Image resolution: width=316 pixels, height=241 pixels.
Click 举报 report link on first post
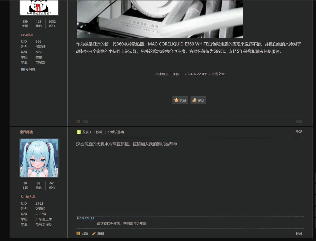pyautogui.click(x=299, y=121)
